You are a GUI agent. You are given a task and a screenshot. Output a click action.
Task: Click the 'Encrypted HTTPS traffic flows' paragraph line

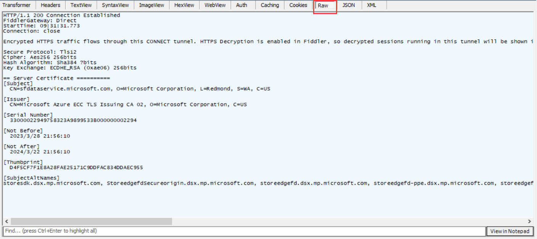[268, 42]
